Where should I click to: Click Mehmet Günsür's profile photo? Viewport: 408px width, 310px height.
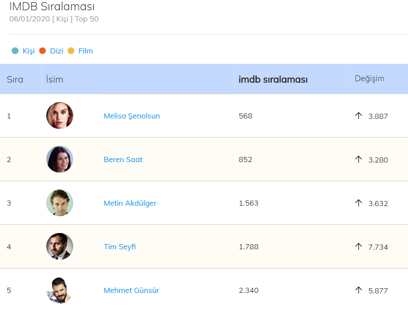coord(60,290)
